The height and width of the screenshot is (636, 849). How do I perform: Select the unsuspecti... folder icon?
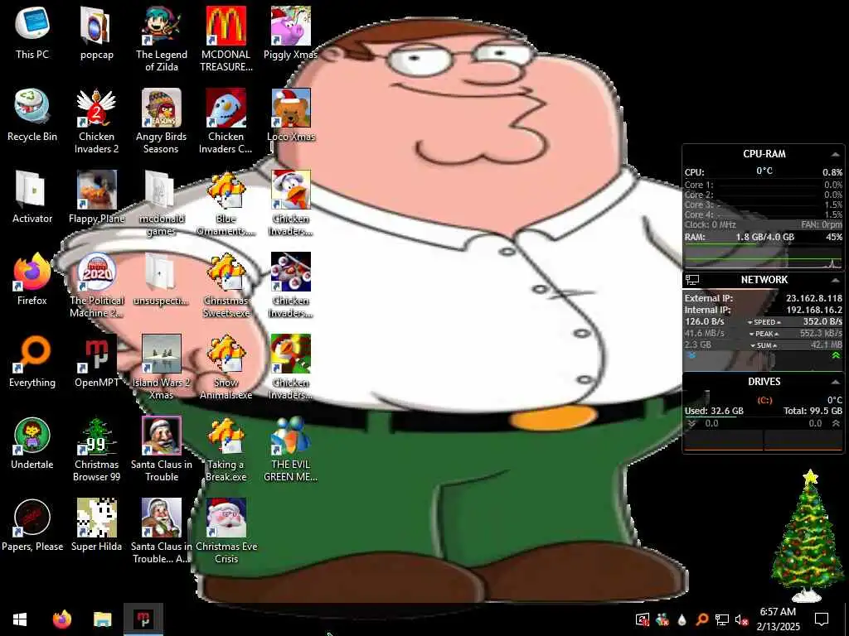162,279
